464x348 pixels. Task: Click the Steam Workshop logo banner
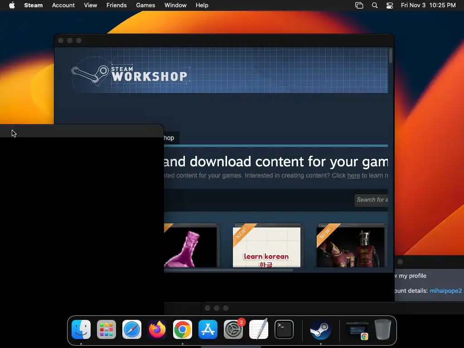(129, 74)
